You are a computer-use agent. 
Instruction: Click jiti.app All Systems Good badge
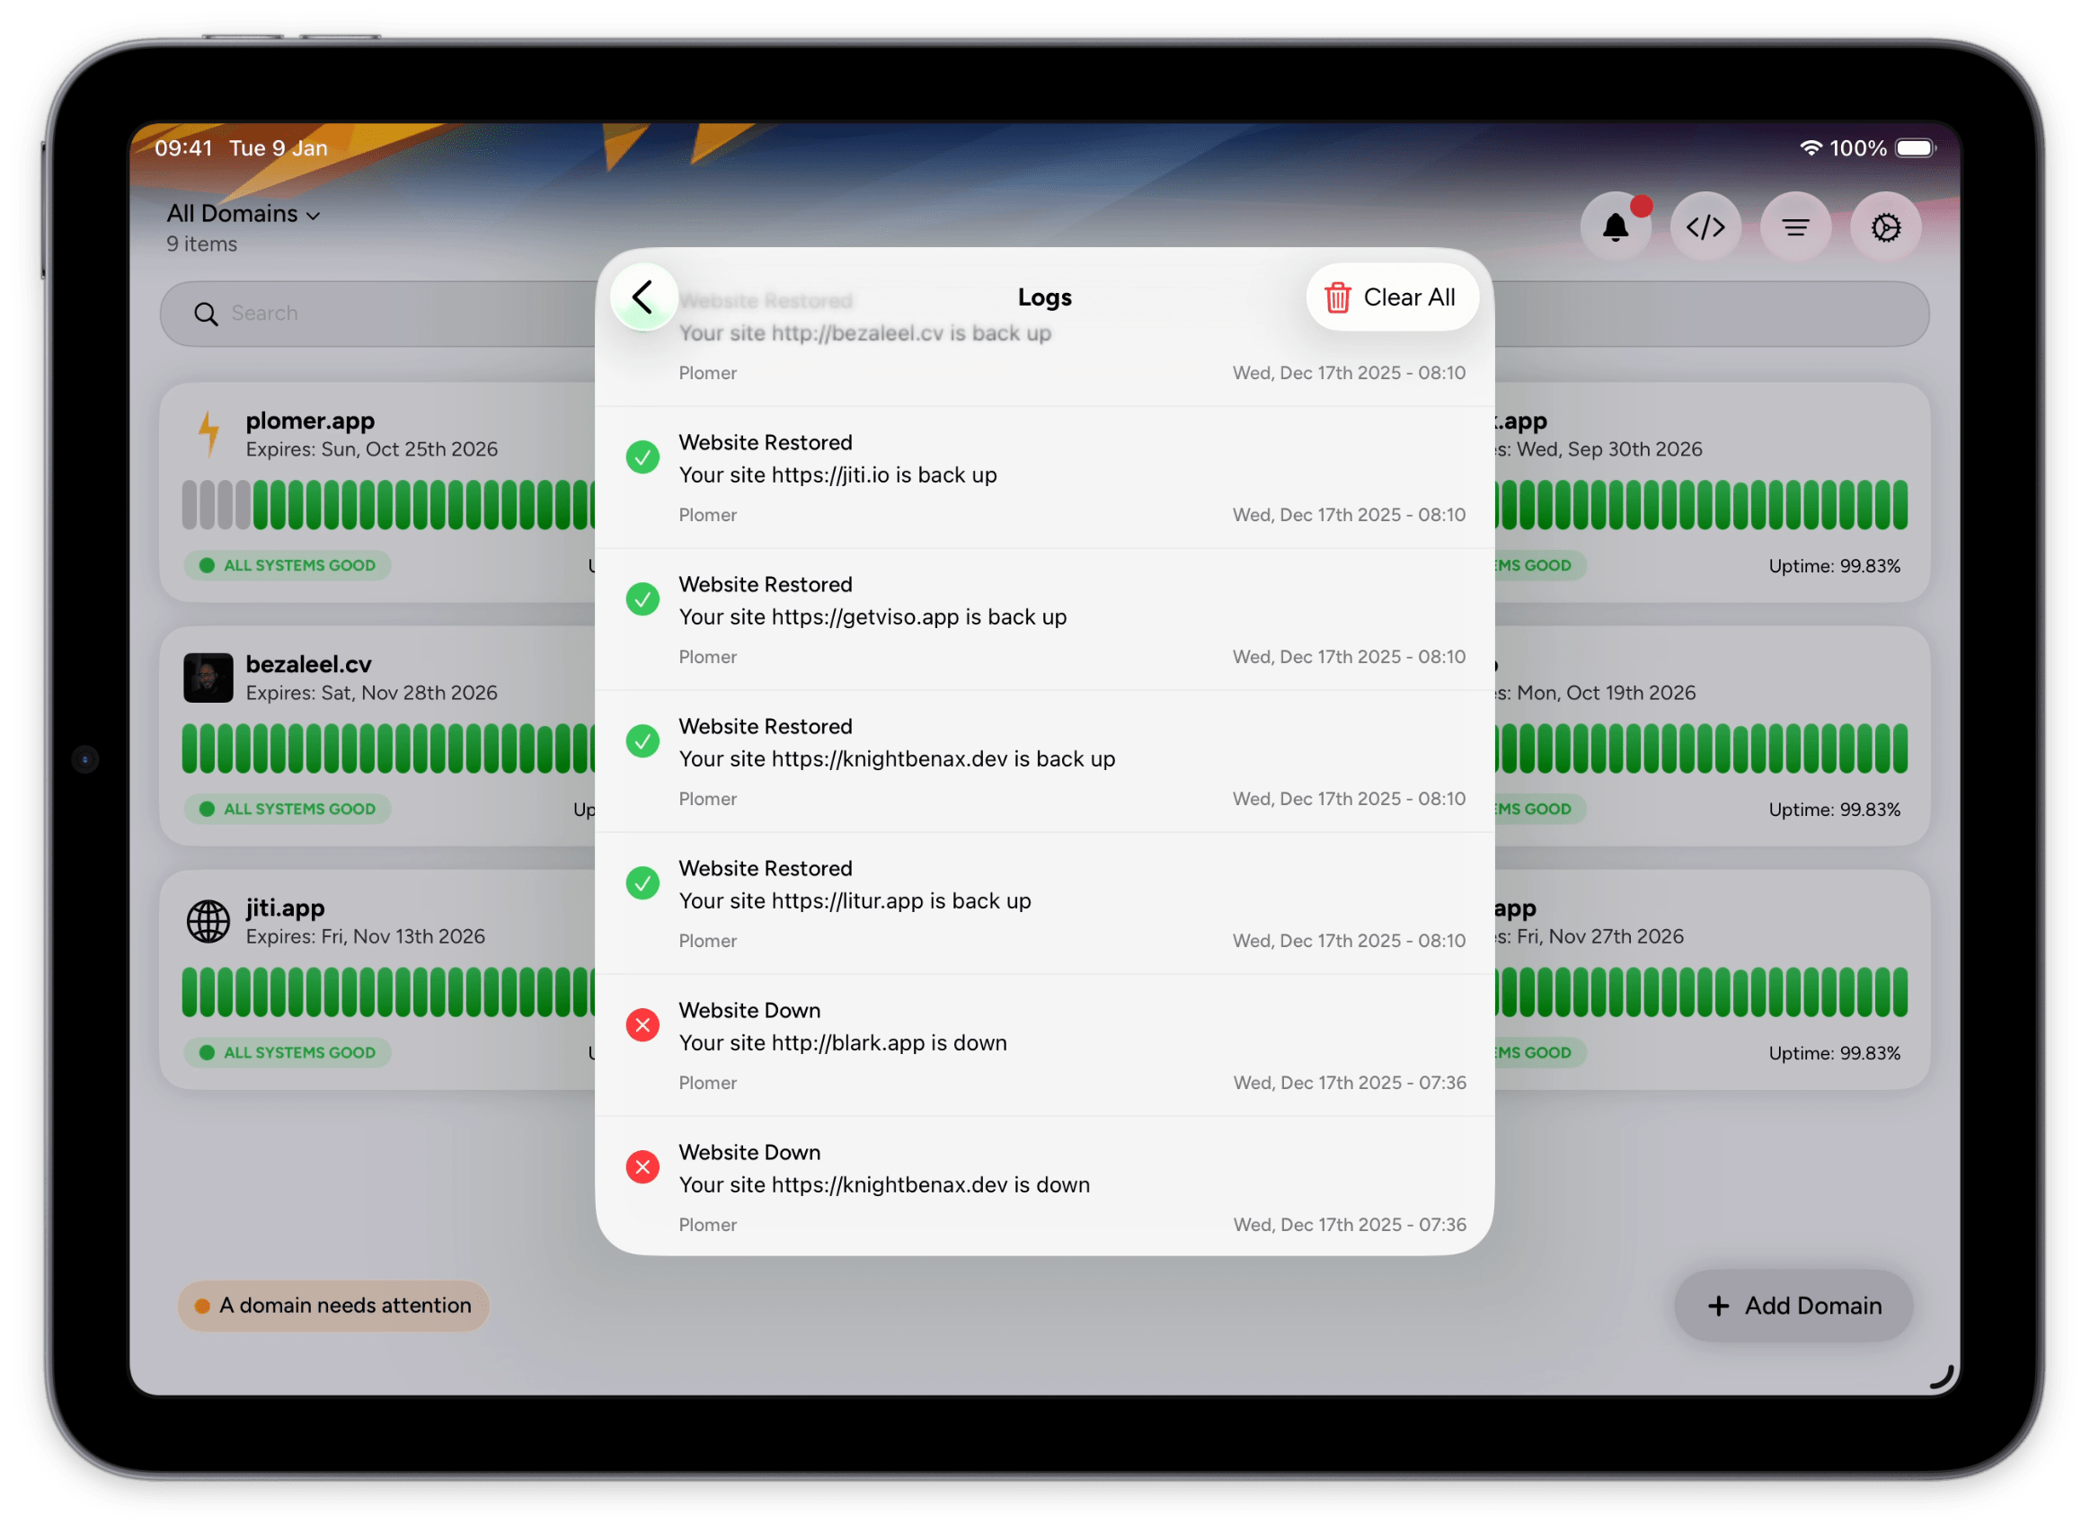point(288,1052)
